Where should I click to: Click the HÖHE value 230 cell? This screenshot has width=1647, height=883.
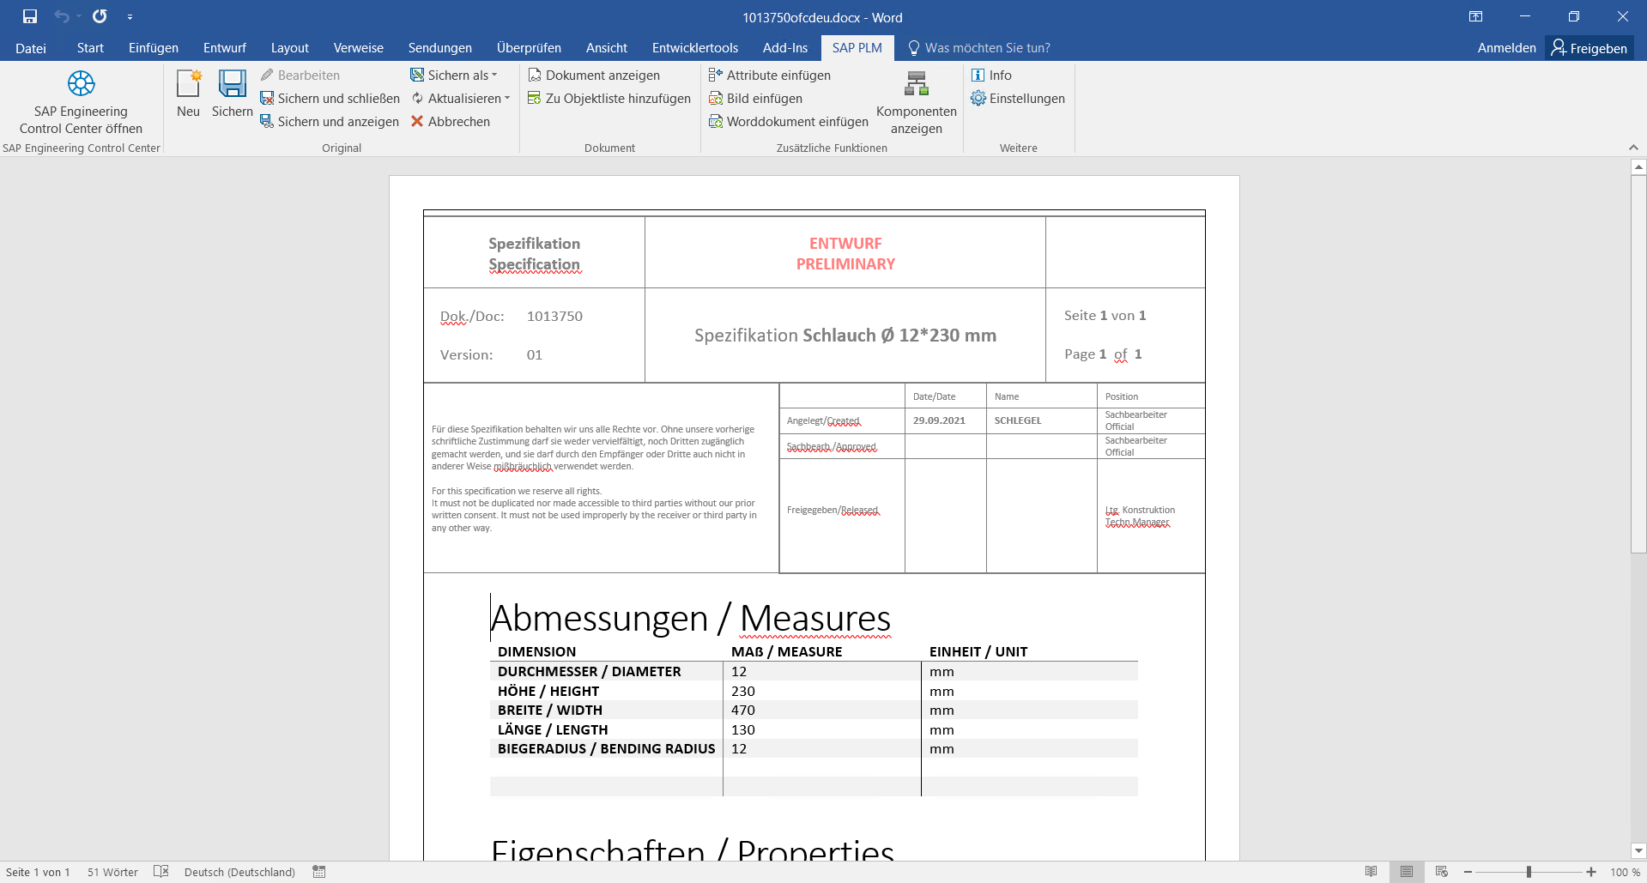(822, 692)
